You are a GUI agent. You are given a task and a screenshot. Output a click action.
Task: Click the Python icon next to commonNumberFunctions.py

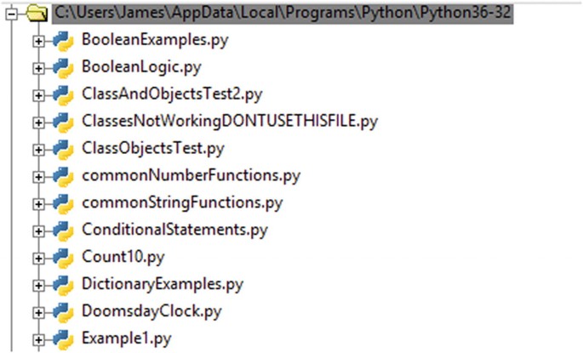point(63,177)
